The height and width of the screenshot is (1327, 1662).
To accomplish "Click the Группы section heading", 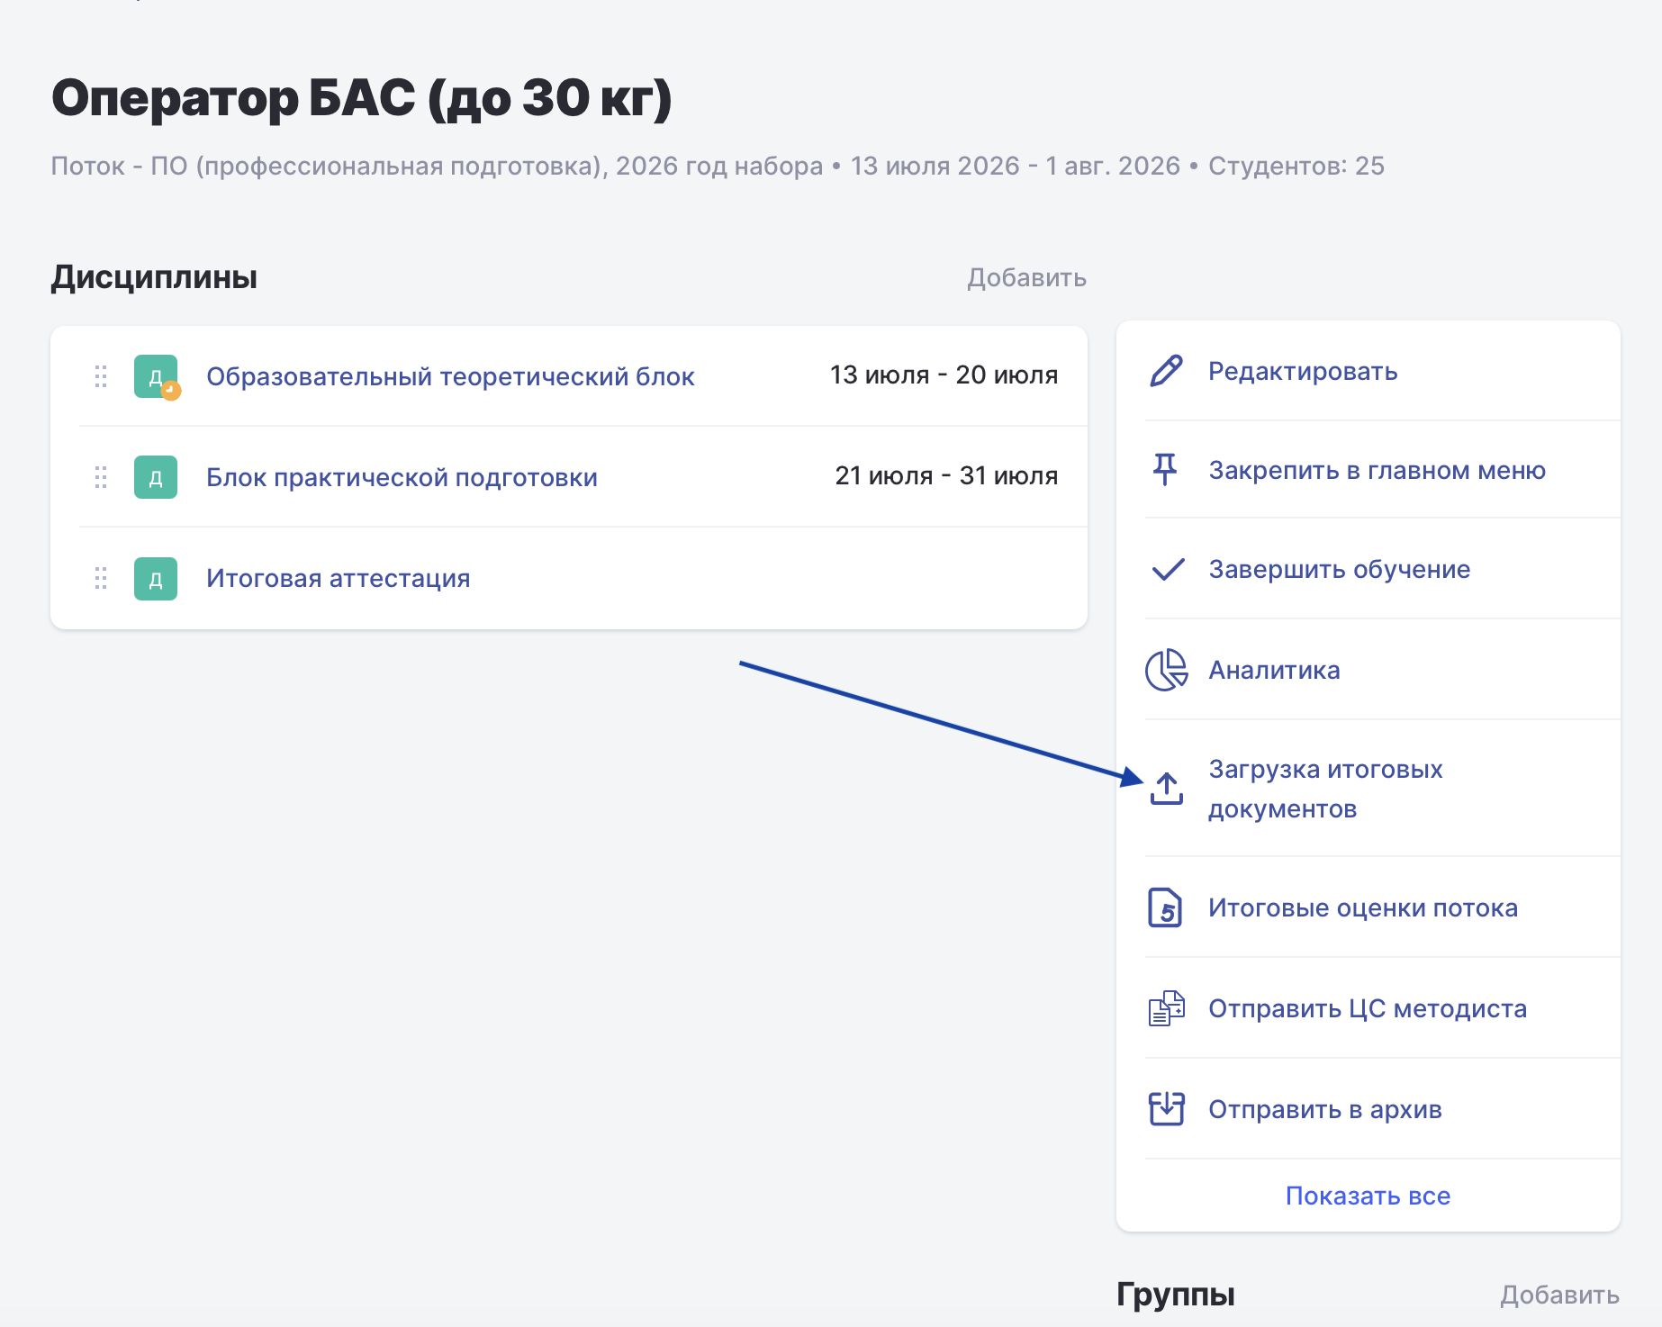I will 1175,1295.
